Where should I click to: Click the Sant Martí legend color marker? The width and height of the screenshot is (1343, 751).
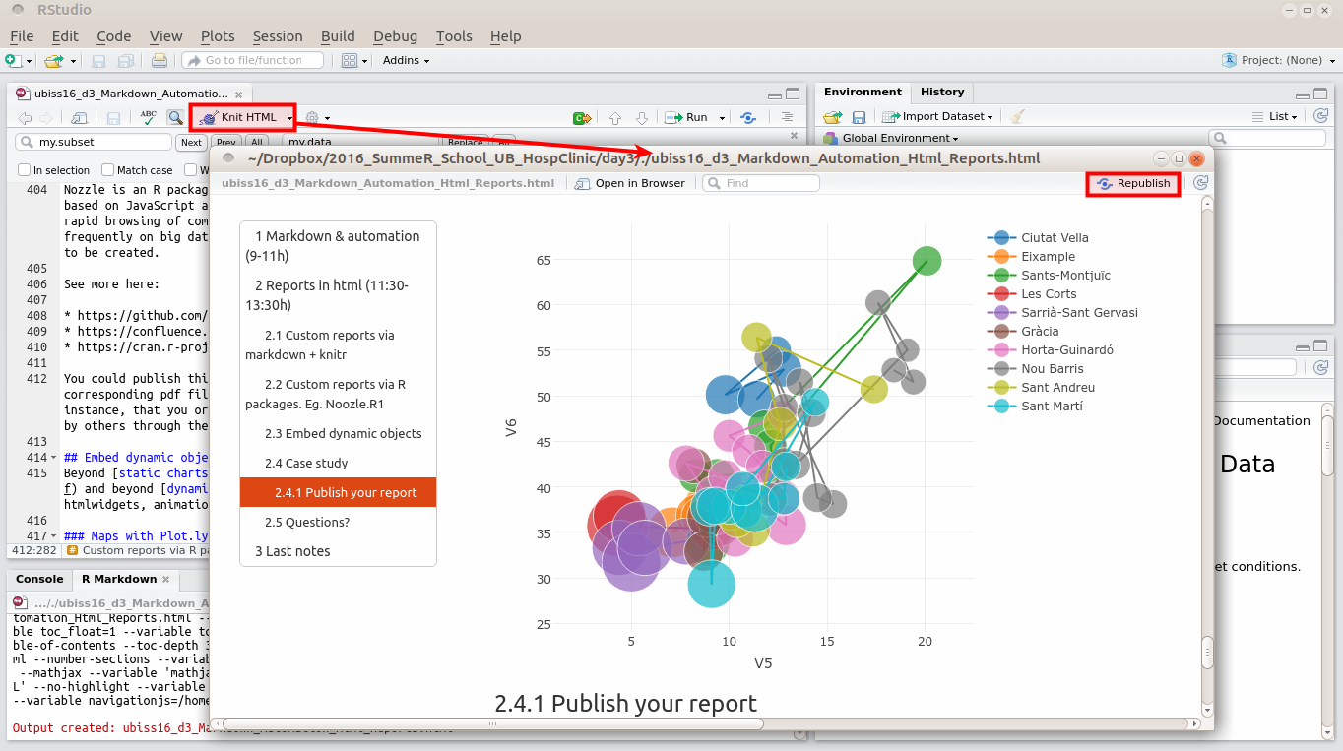pyautogui.click(x=1001, y=406)
